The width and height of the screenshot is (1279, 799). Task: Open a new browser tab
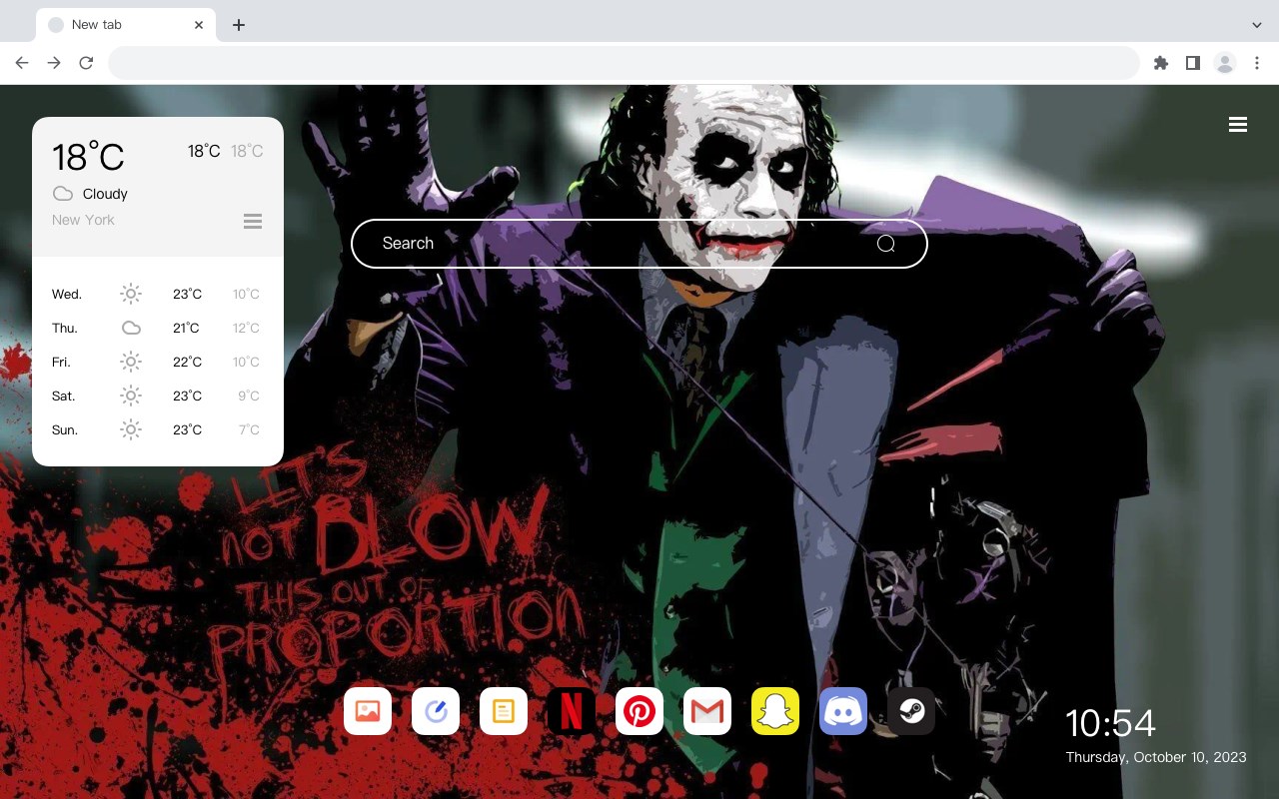238,25
